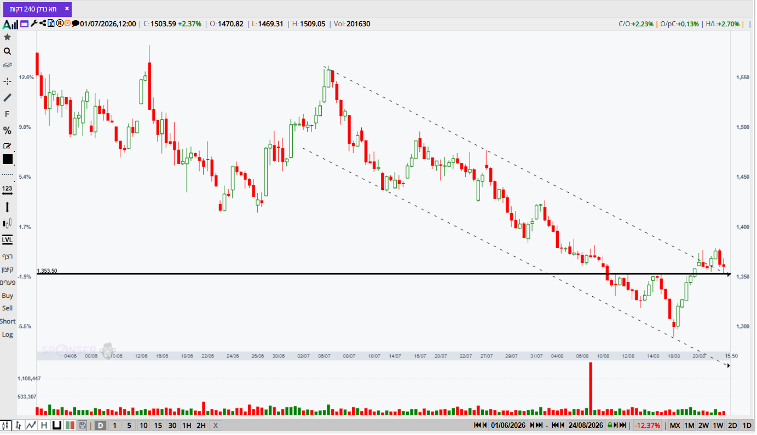The height and width of the screenshot is (435, 757).
Task: Select the 1W range
Action: (718, 425)
